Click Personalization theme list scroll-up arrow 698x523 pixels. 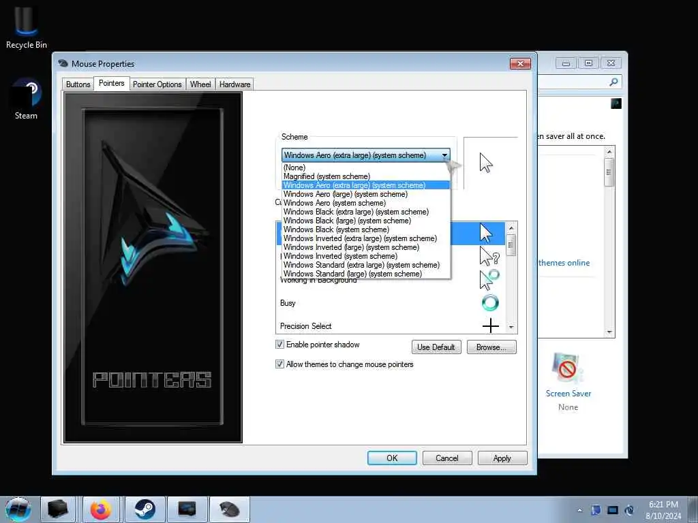609,152
